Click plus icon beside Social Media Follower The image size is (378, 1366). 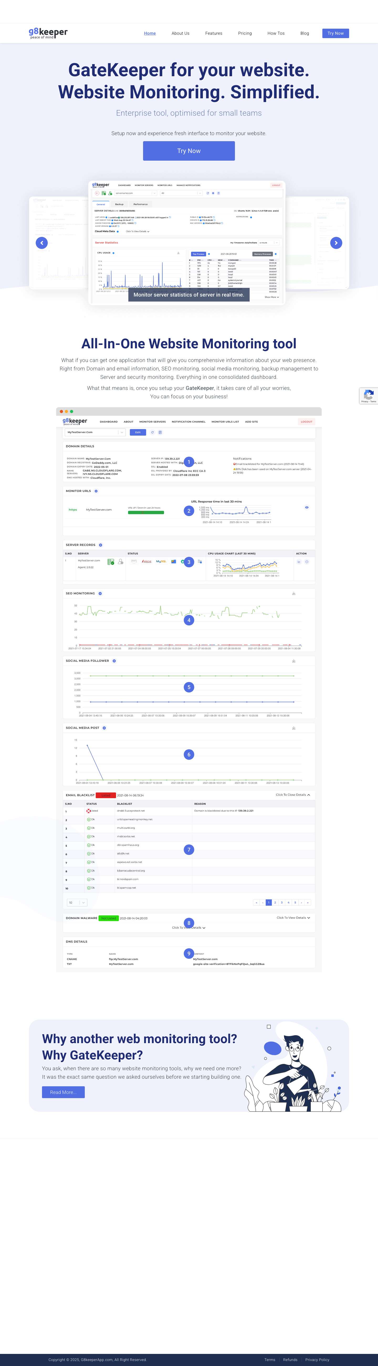114,661
